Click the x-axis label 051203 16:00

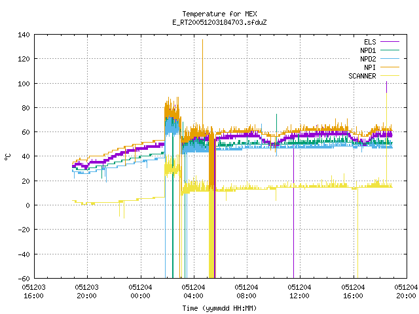[33, 292]
